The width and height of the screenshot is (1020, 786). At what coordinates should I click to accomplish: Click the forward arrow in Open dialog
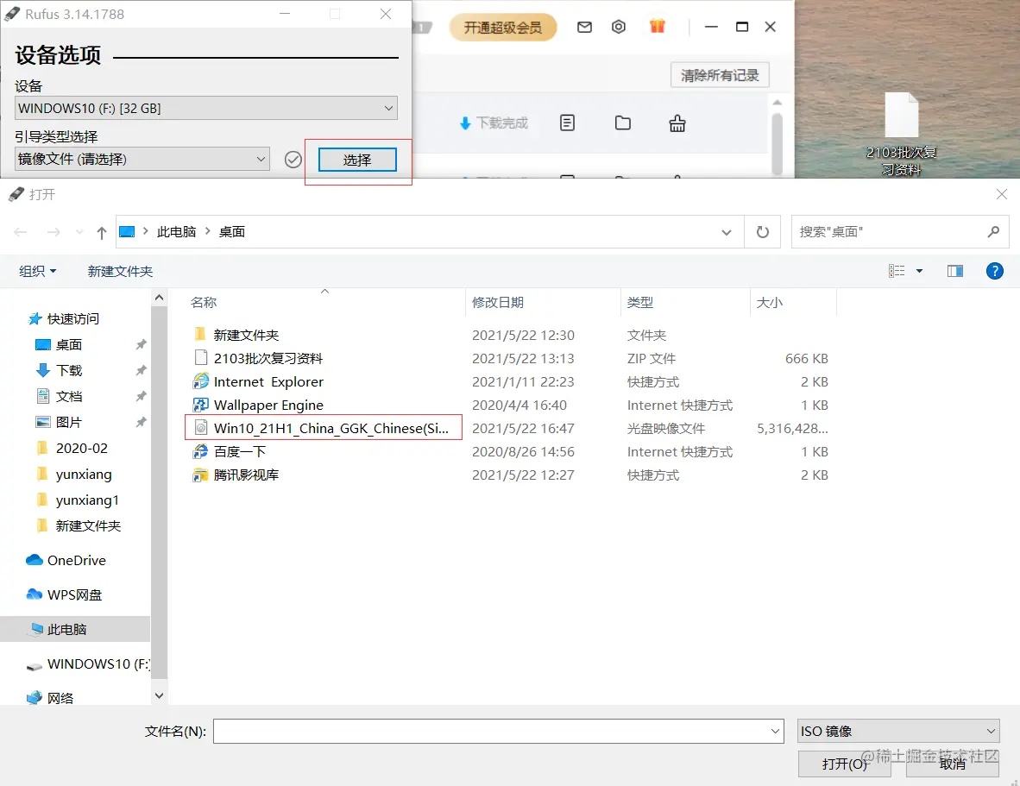pos(54,232)
